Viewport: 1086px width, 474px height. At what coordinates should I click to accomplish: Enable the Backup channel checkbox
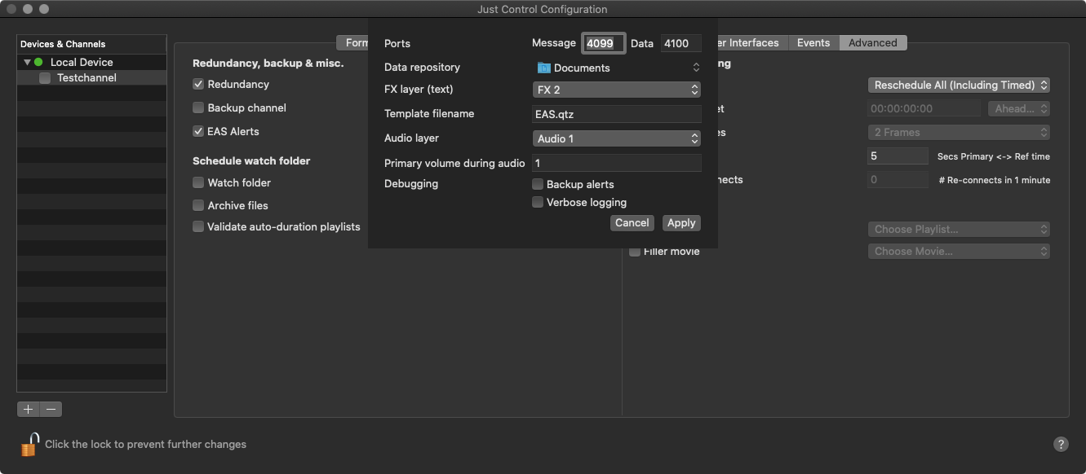coord(198,108)
